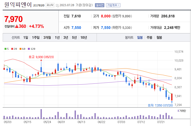The width and height of the screenshot is (191, 126).
Task: Open the 기업개요 dropdown
Action: (113, 5)
